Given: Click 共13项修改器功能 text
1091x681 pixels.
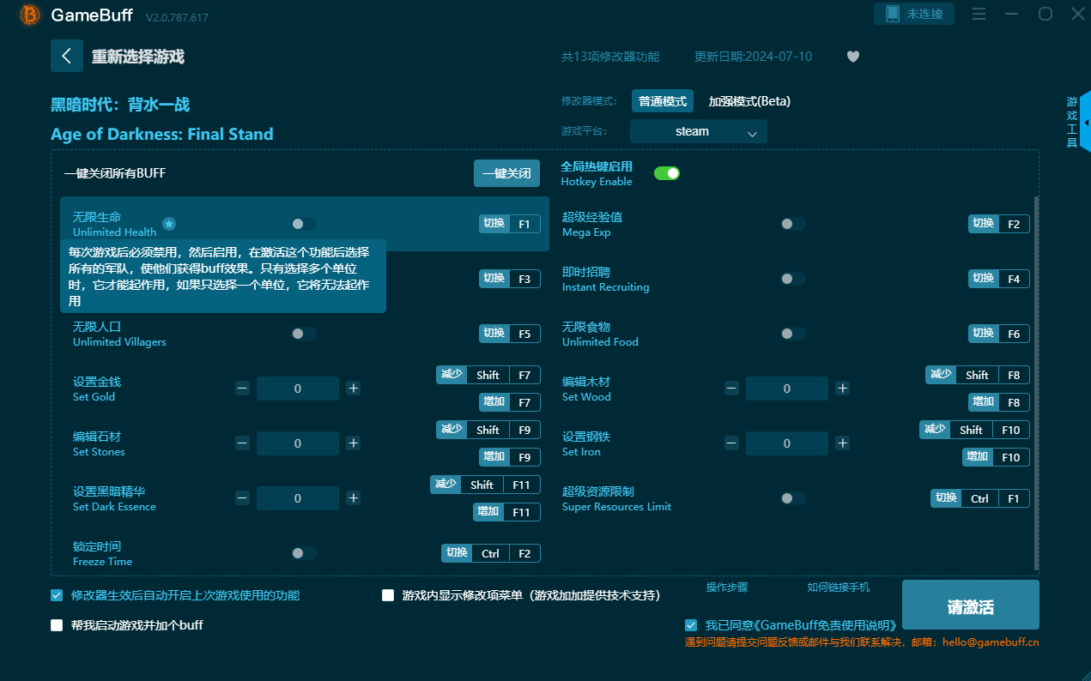Looking at the screenshot, I should 610,57.
